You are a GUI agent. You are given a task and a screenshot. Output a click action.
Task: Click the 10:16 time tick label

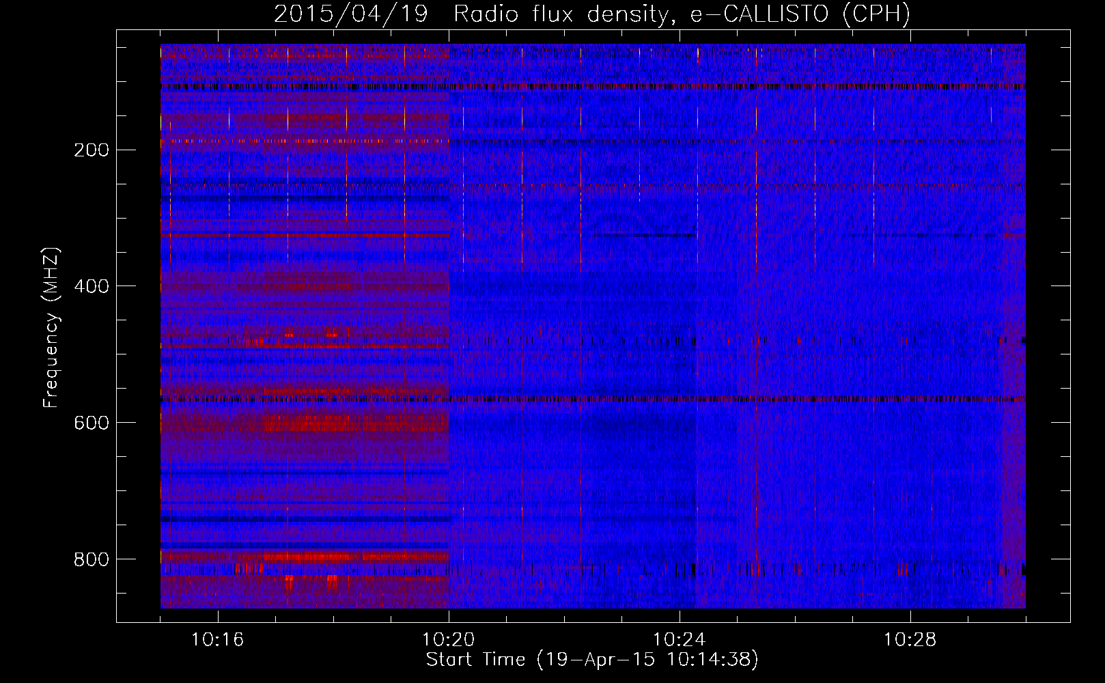tap(217, 640)
